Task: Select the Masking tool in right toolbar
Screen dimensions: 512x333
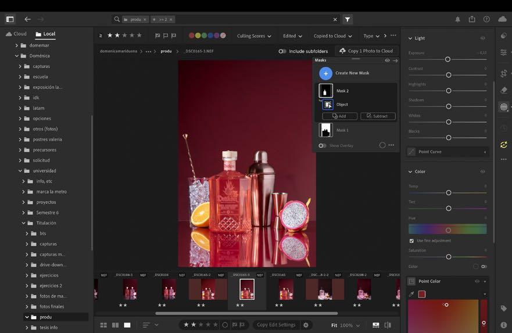Action: (x=503, y=107)
